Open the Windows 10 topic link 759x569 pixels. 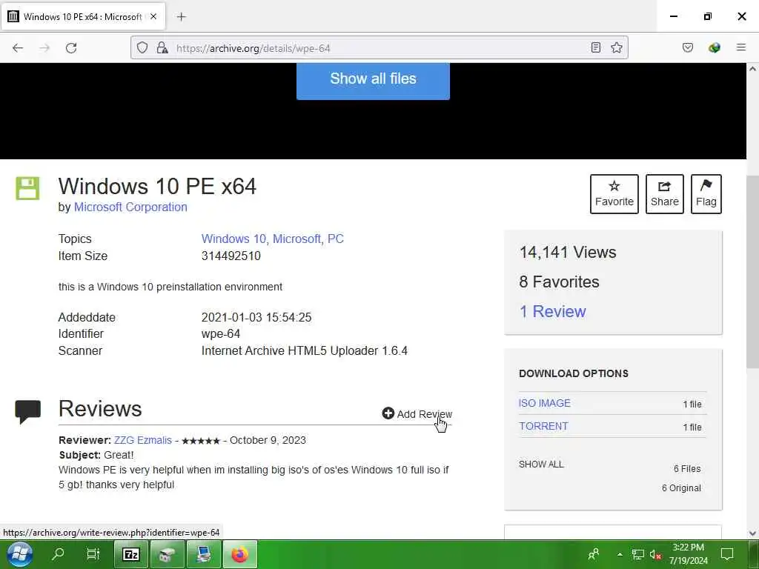click(233, 239)
